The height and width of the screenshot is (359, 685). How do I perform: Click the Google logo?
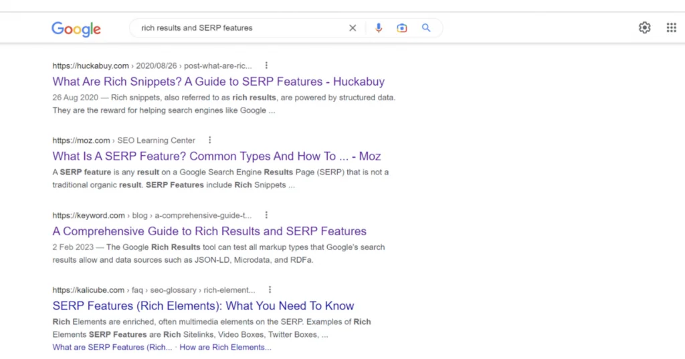[x=76, y=29]
